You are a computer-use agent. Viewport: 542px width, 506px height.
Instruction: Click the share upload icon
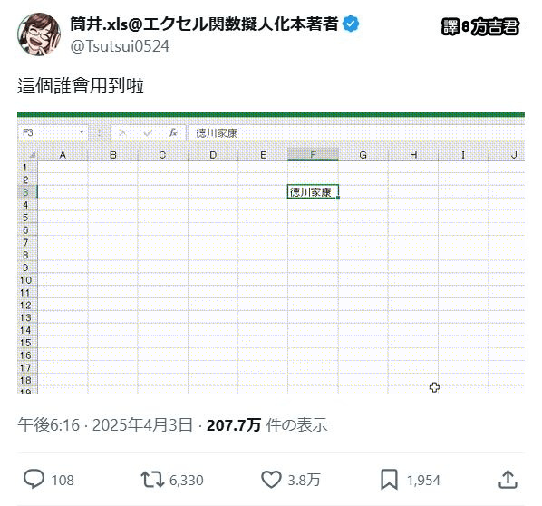[508, 480]
